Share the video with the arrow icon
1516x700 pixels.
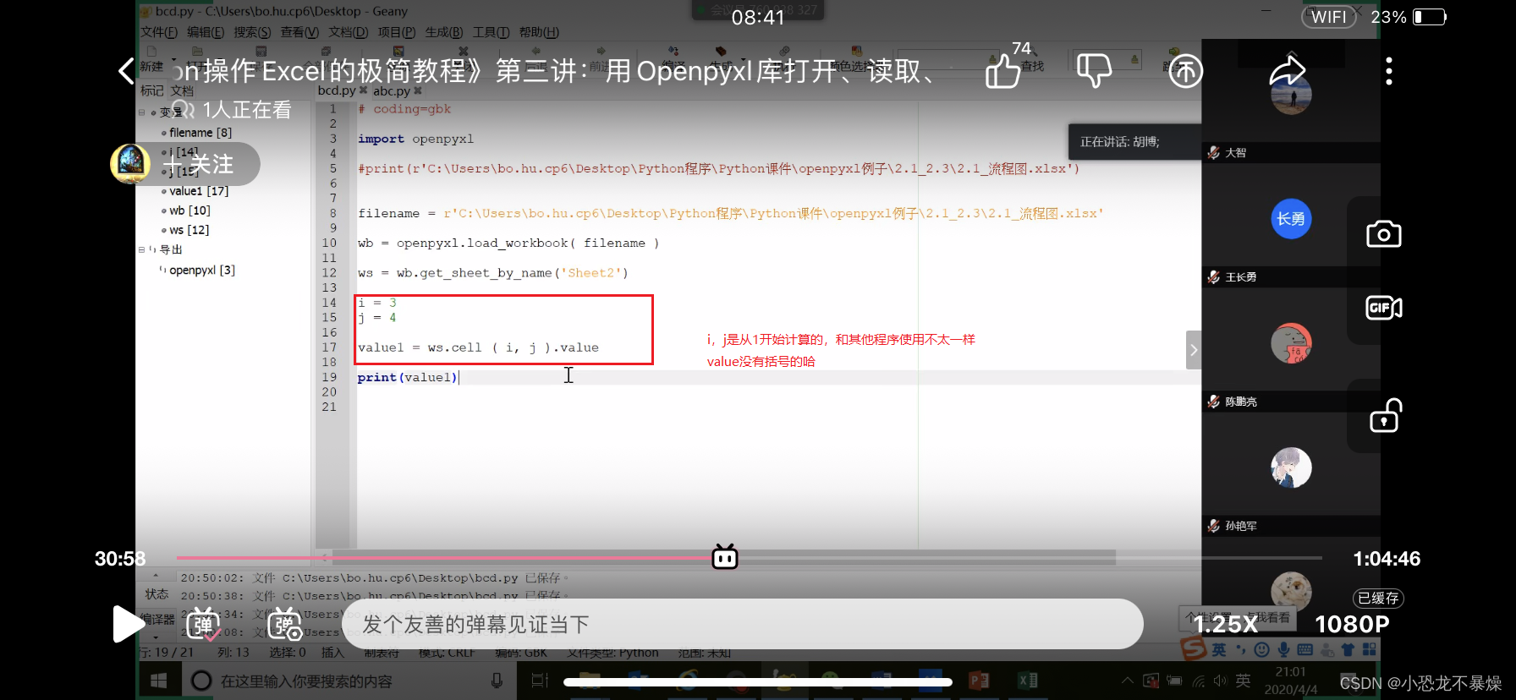[x=1288, y=70]
